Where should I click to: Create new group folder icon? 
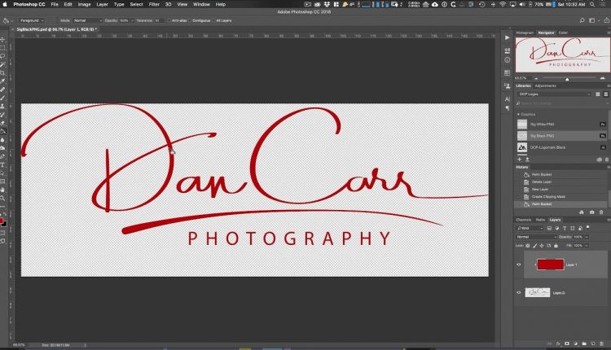(x=584, y=343)
